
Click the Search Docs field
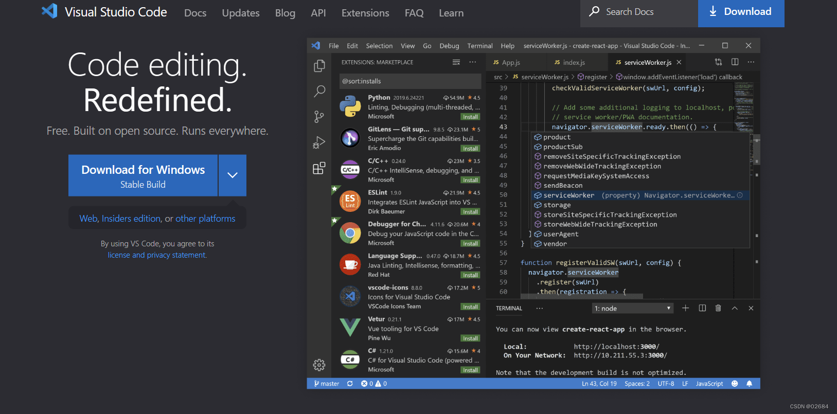click(x=639, y=13)
